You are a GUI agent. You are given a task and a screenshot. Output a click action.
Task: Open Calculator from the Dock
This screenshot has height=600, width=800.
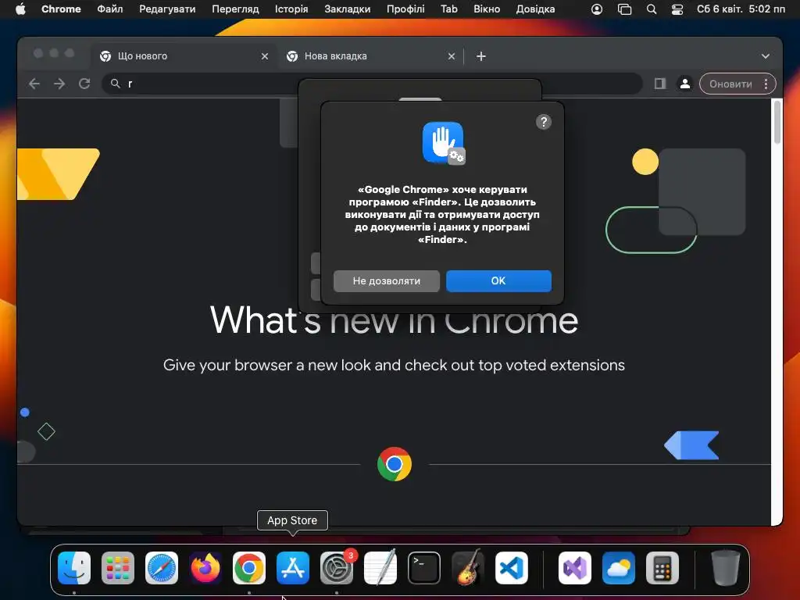662,568
